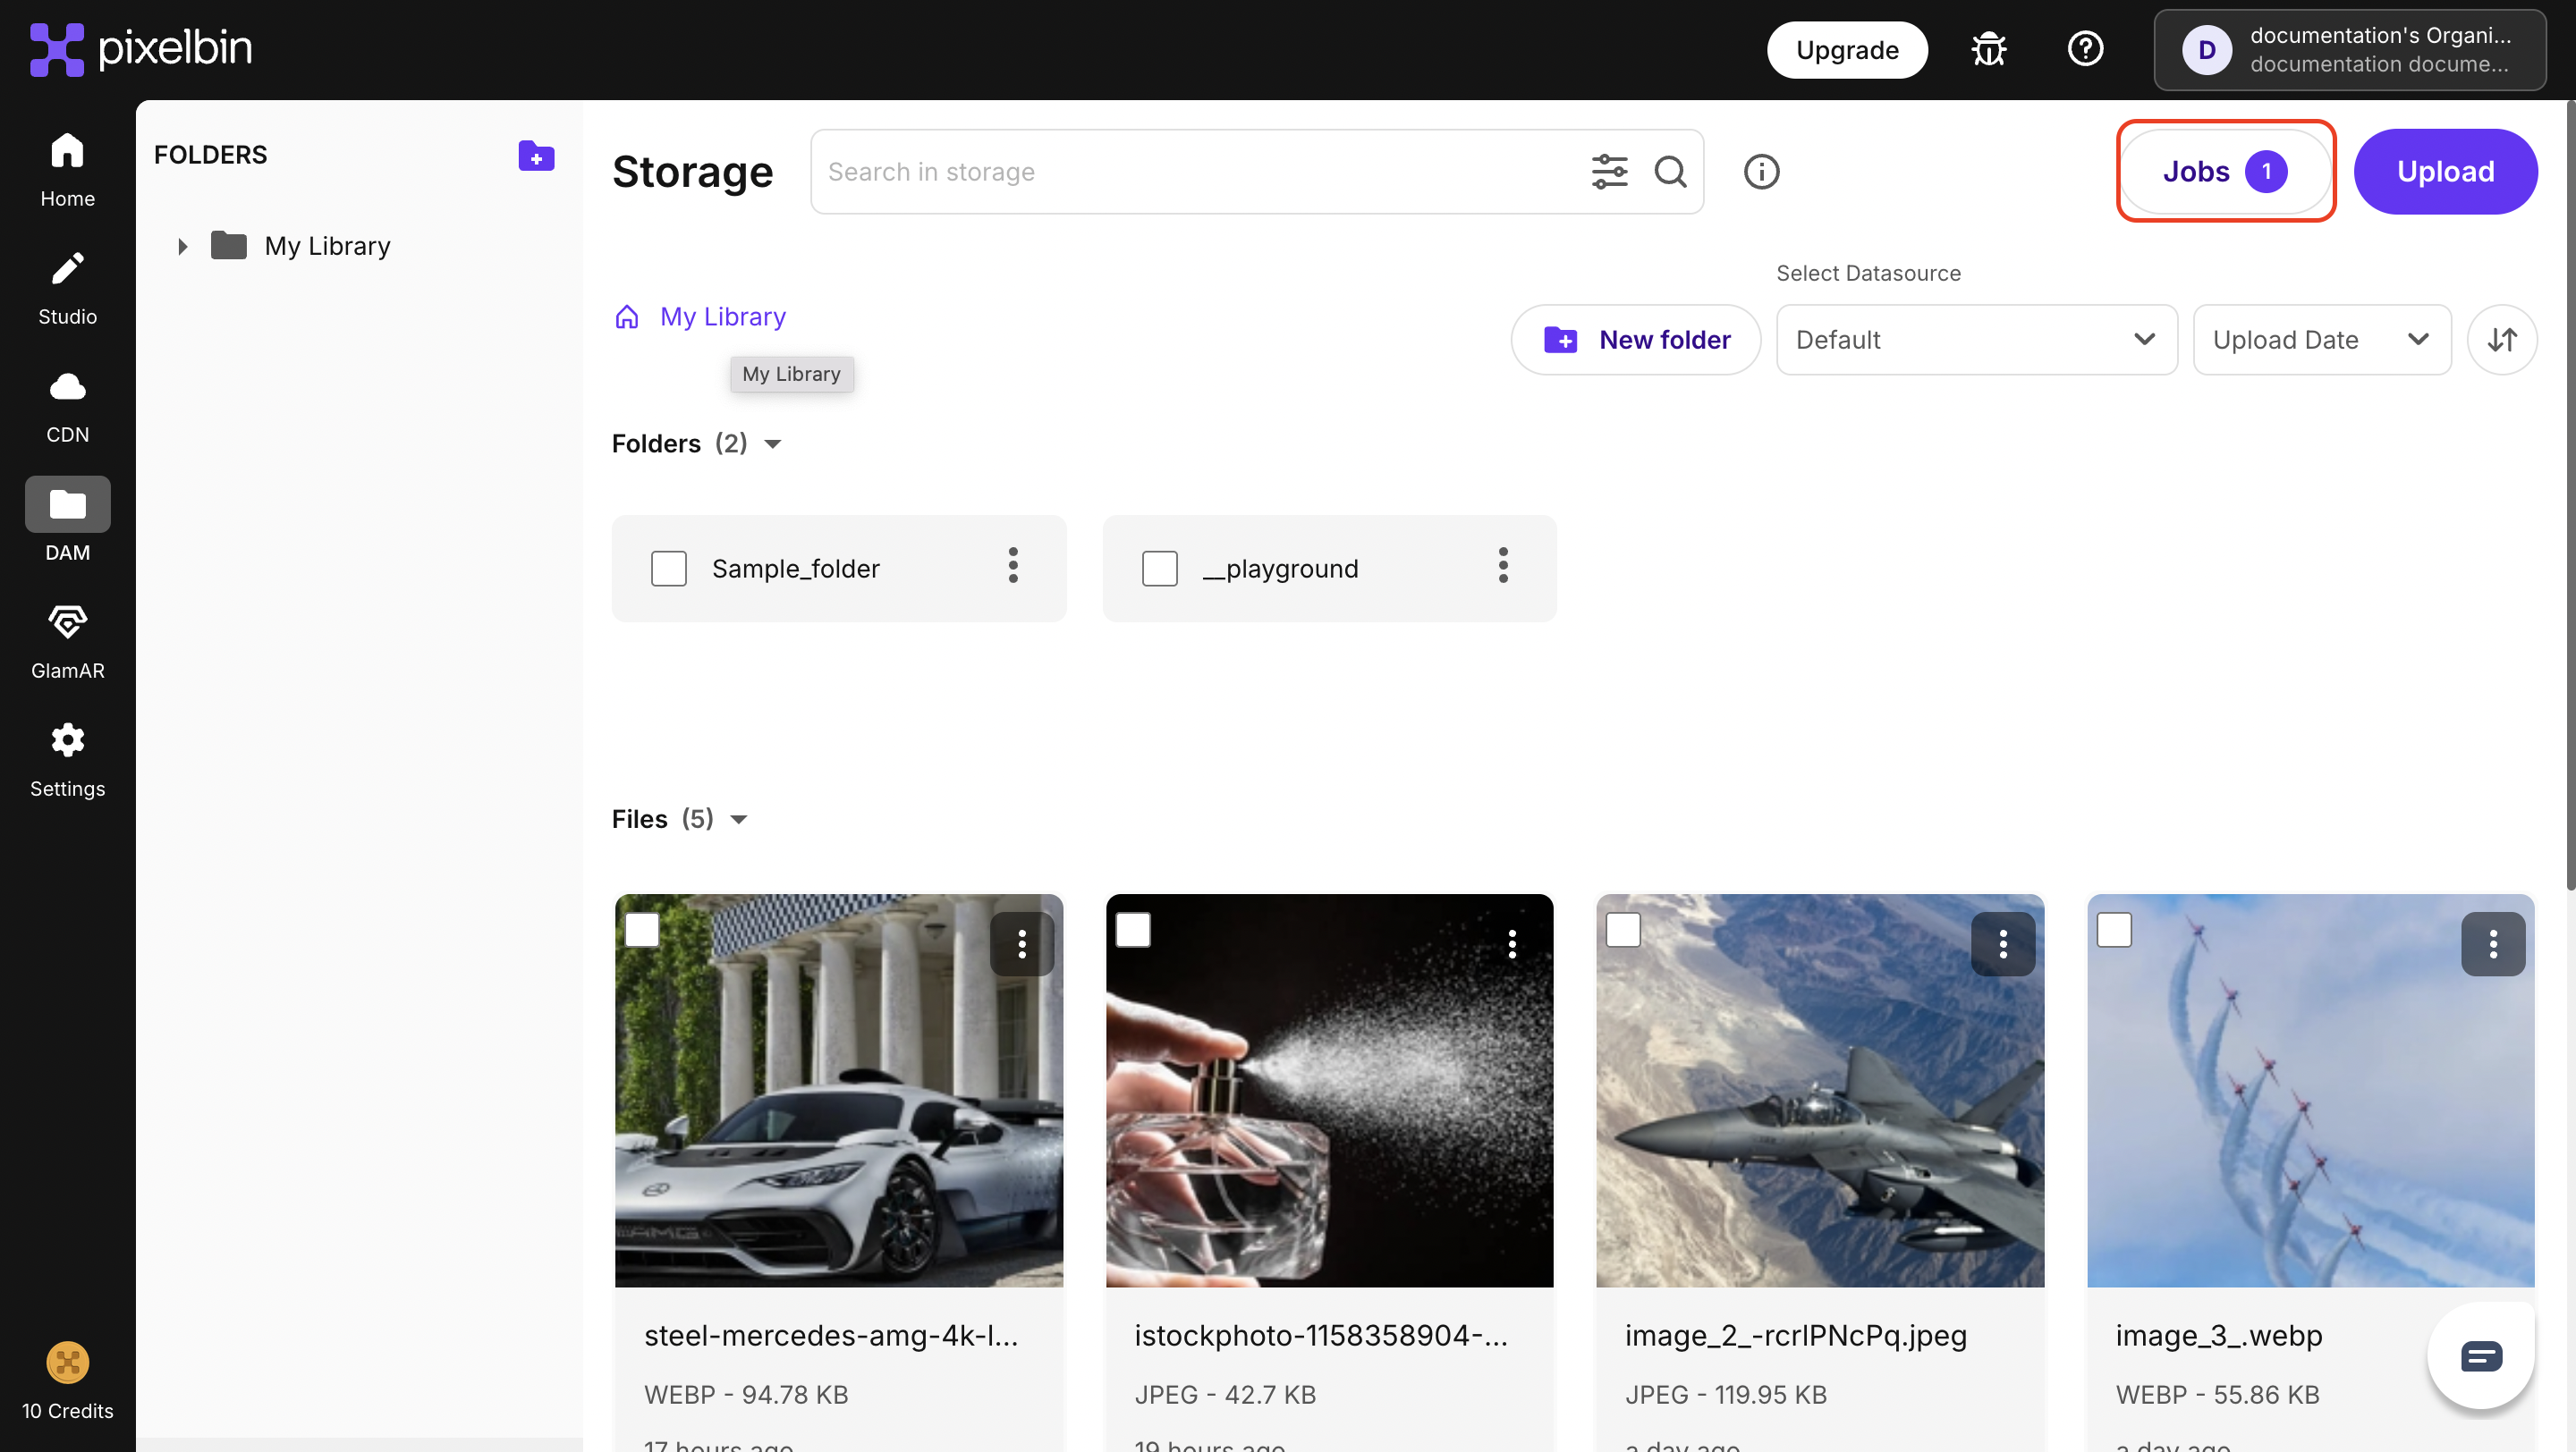Screen dimensions: 2576x1452
Task: Open the help question mark icon
Action: (x=2085, y=49)
